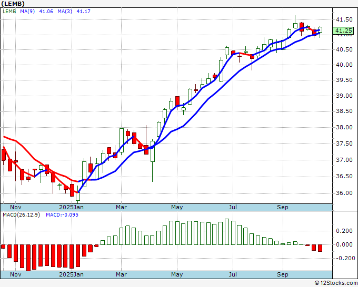Viewport: 358px width, 287px height.
Task: Click Sep on the price chart date axis
Action: click(x=283, y=207)
